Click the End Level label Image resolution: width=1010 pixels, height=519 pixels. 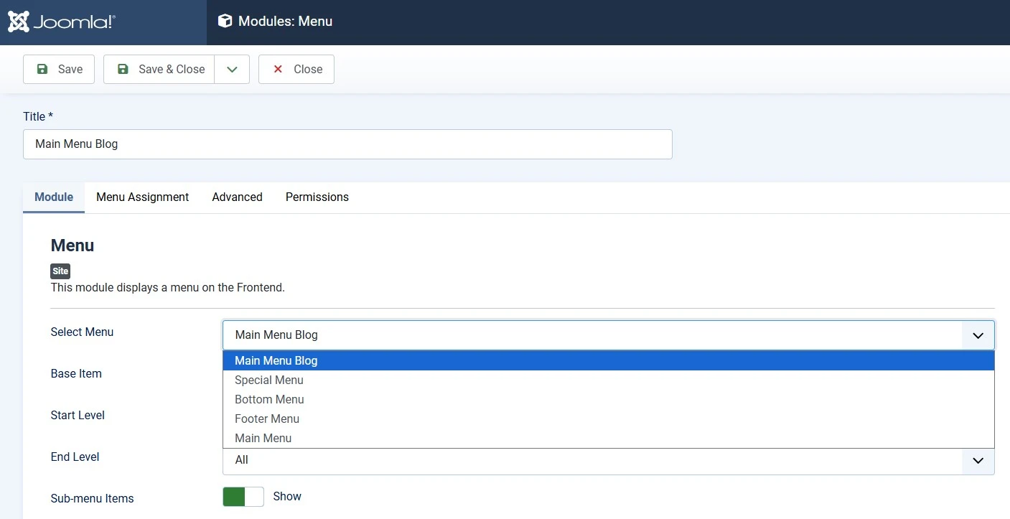75,457
